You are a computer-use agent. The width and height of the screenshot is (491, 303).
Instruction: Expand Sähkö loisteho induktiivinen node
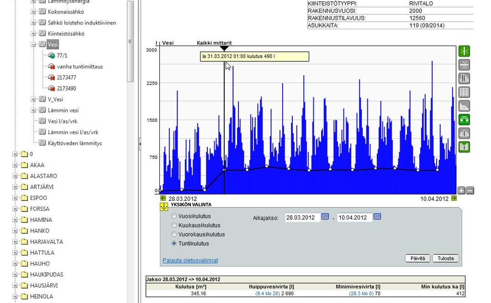point(33,23)
